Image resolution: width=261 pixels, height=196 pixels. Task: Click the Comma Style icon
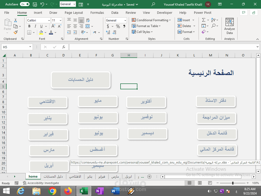coord(124,26)
